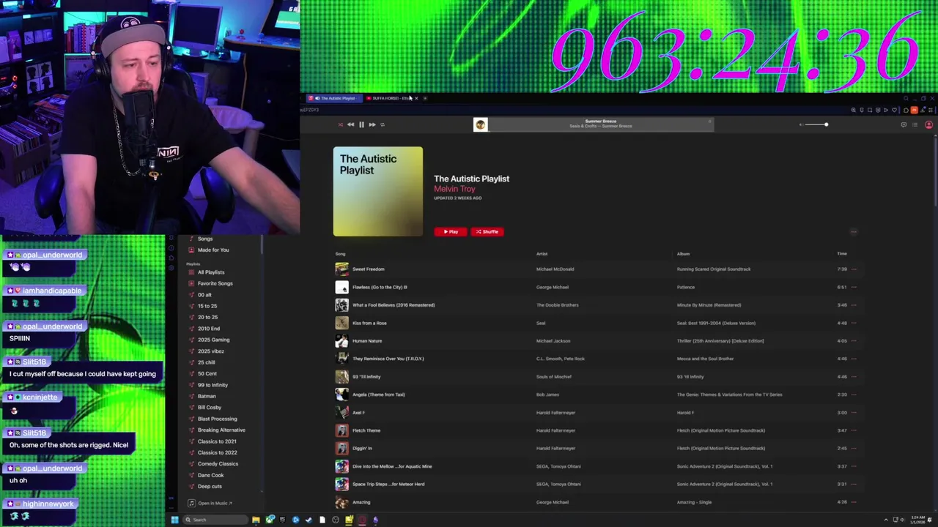Open Melvin Troy's profile link
Viewport: 938px width, 527px height.
[454, 189]
